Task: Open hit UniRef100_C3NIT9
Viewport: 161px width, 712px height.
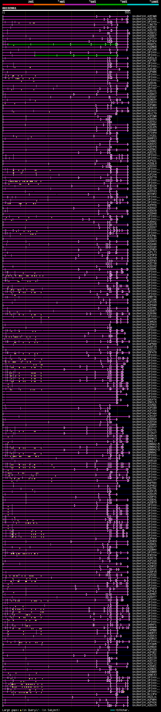Action: point(144,24)
